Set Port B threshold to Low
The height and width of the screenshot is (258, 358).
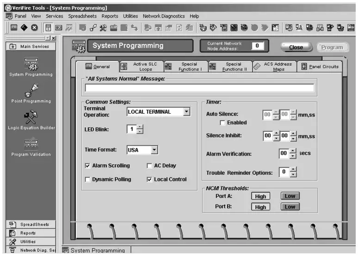point(290,207)
